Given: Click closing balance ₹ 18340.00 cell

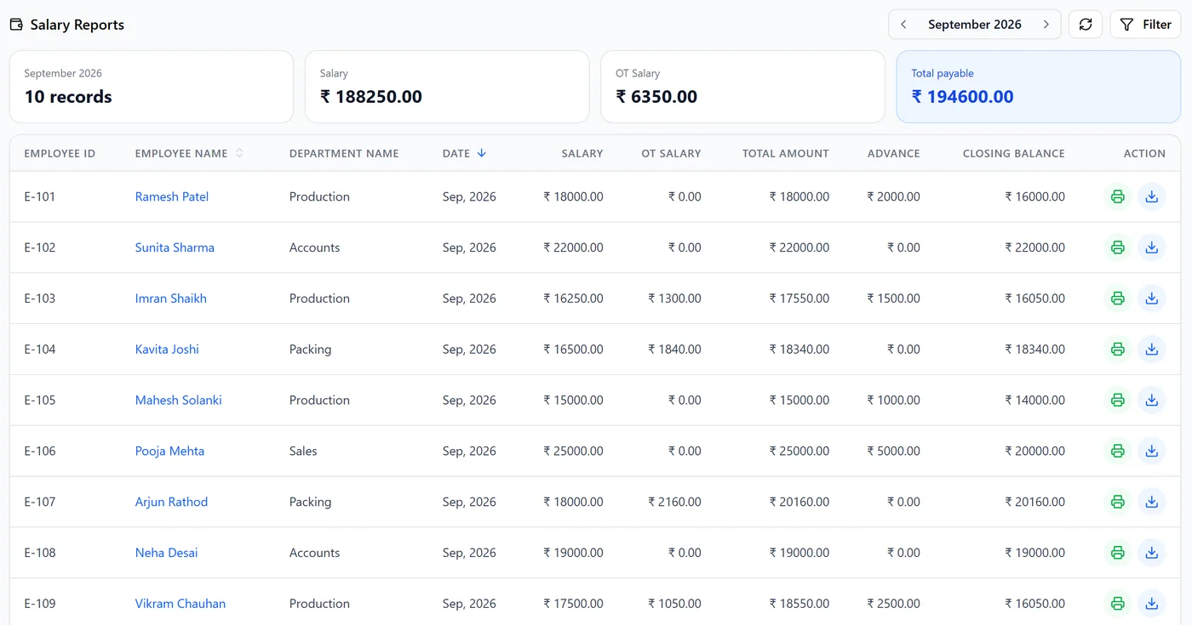Looking at the screenshot, I should [1035, 349].
